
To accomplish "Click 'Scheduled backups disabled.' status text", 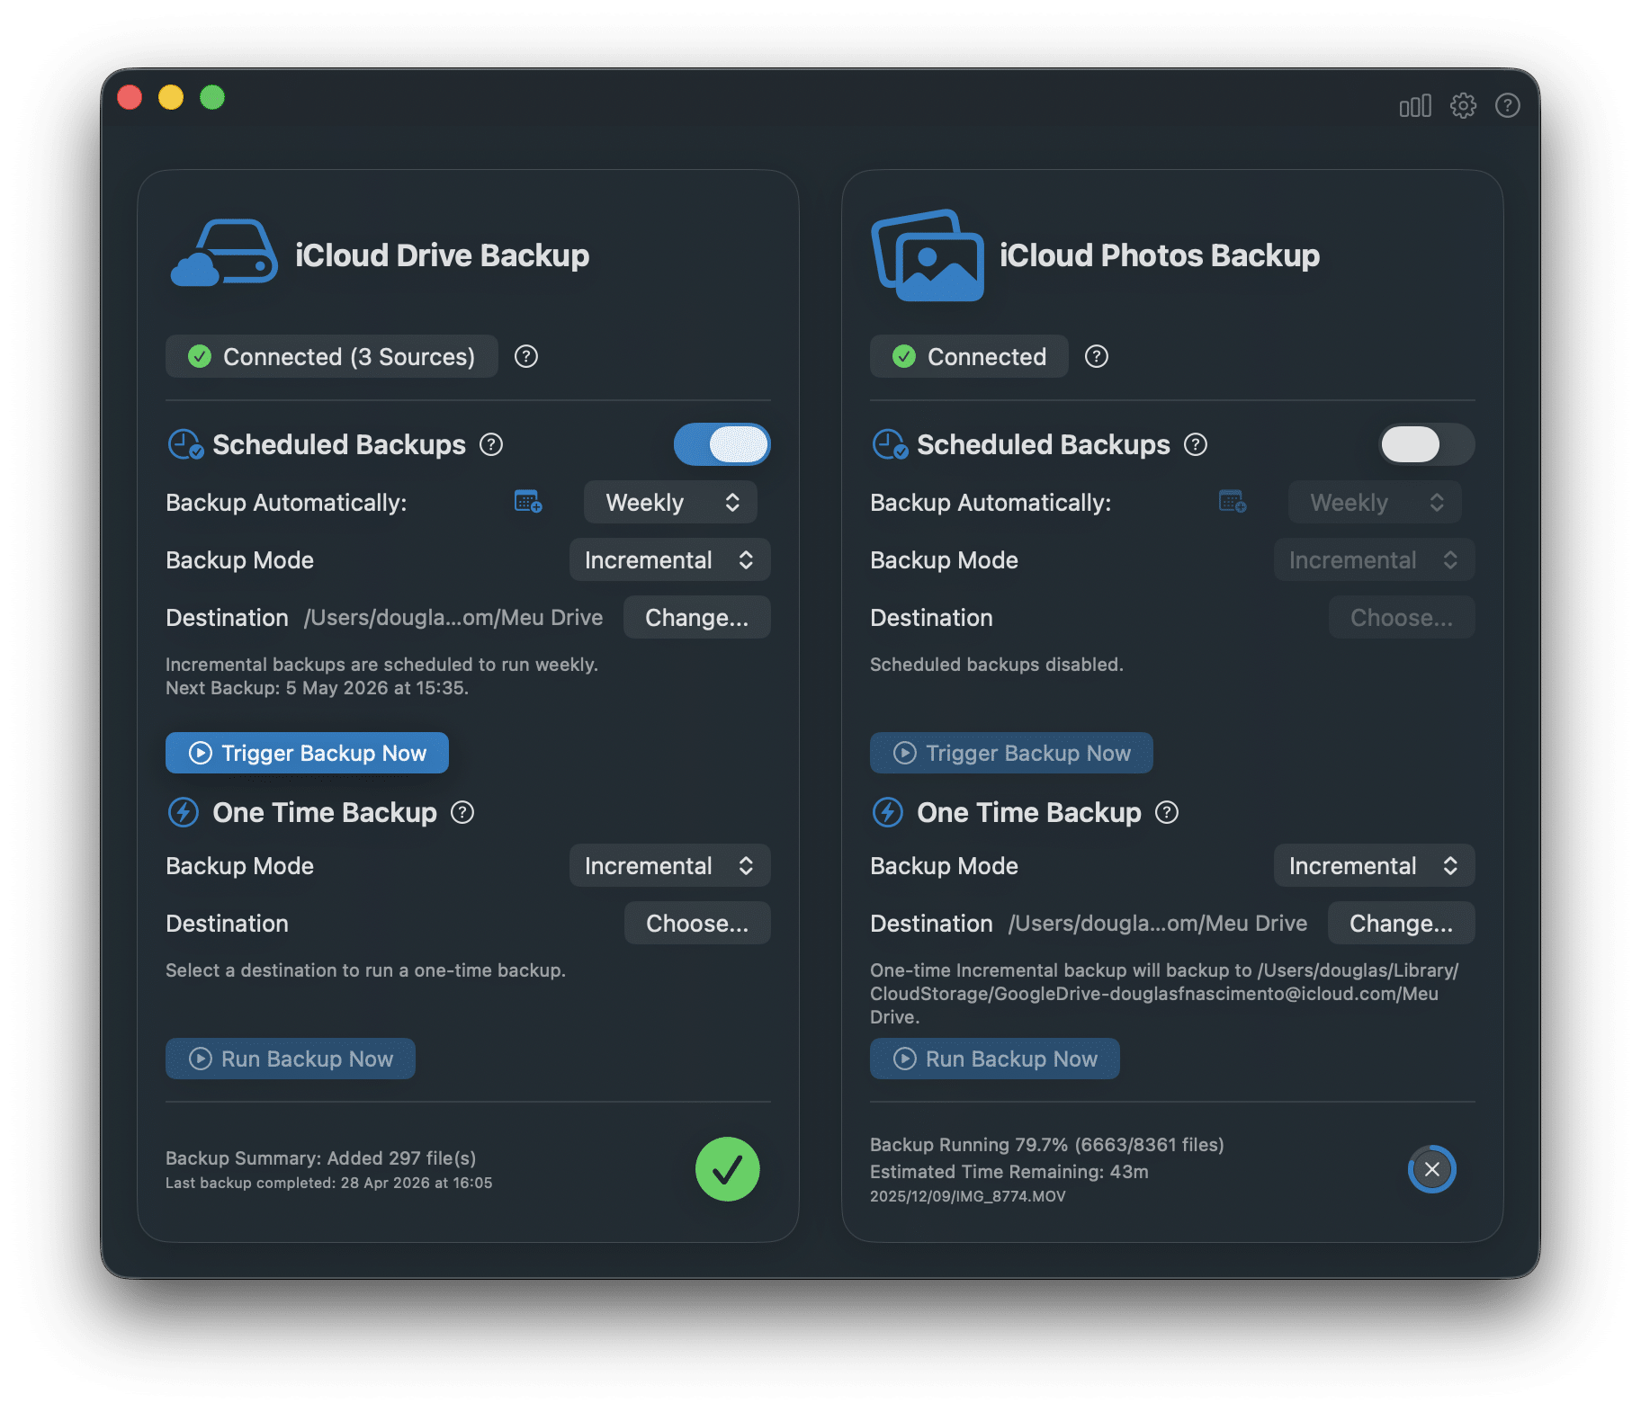I will coord(997,665).
